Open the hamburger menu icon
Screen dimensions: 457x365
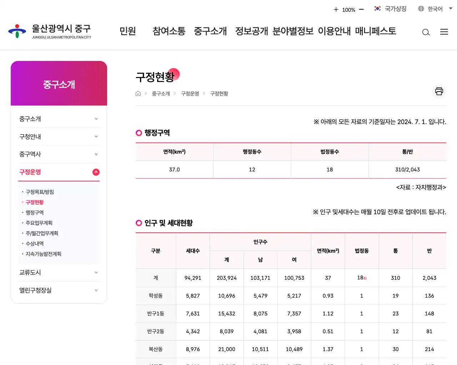click(444, 32)
